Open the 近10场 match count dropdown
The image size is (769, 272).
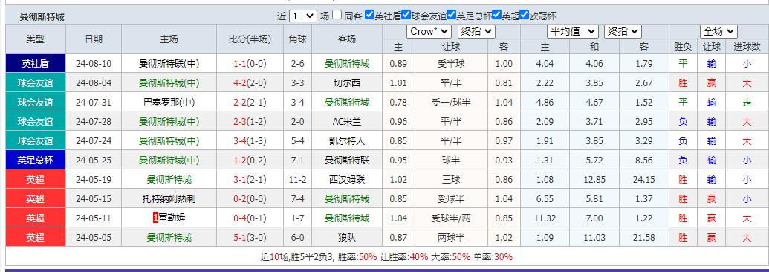click(303, 16)
